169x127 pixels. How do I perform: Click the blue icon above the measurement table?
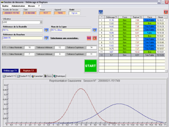101,12
